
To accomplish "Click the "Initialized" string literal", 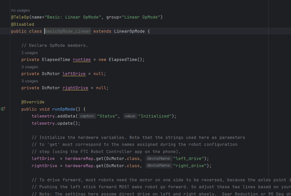I will click(155, 116).
